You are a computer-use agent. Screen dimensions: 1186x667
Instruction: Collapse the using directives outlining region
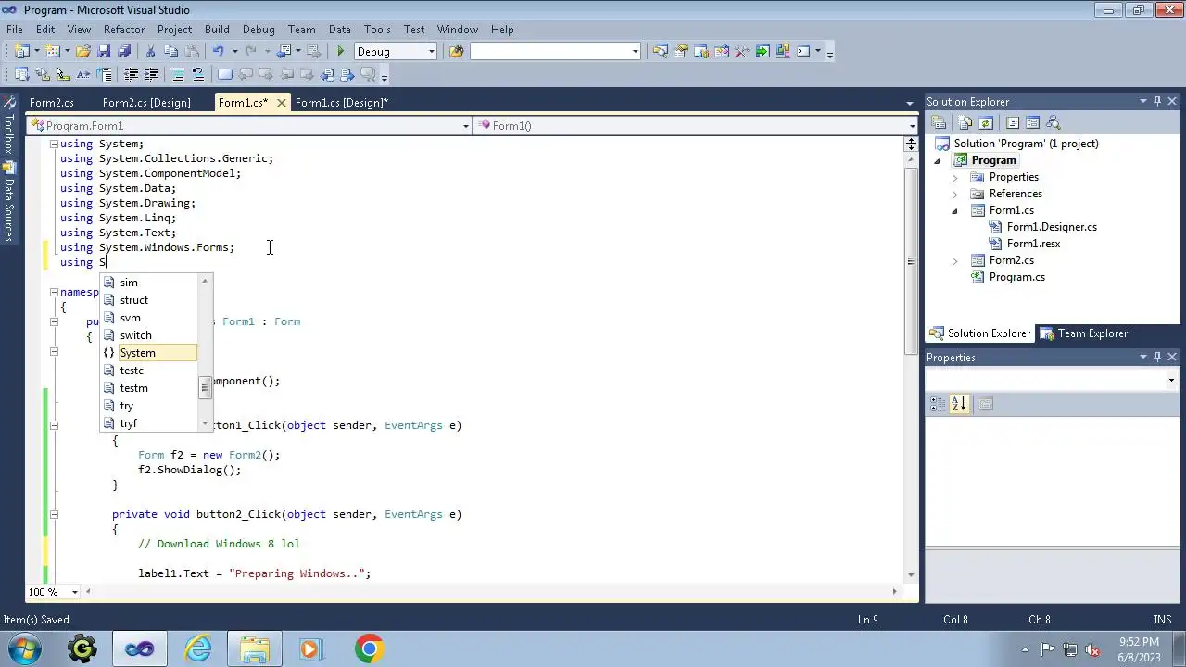click(54, 144)
